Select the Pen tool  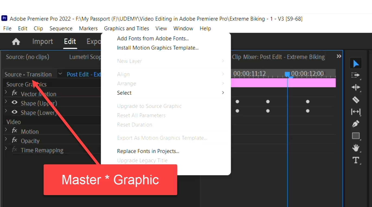pos(356,124)
